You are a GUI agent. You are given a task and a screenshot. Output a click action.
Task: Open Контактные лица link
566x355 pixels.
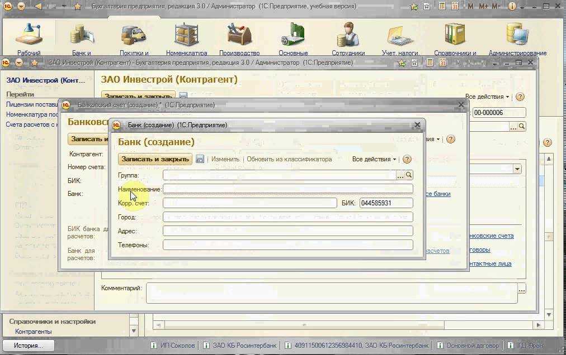[490, 263]
